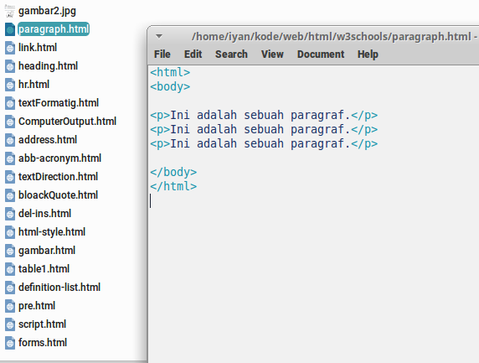Select the html-style.html file name

click(52, 232)
